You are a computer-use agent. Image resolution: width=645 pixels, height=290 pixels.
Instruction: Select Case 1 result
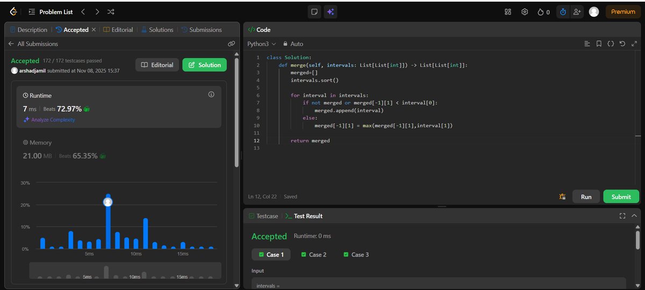point(271,255)
